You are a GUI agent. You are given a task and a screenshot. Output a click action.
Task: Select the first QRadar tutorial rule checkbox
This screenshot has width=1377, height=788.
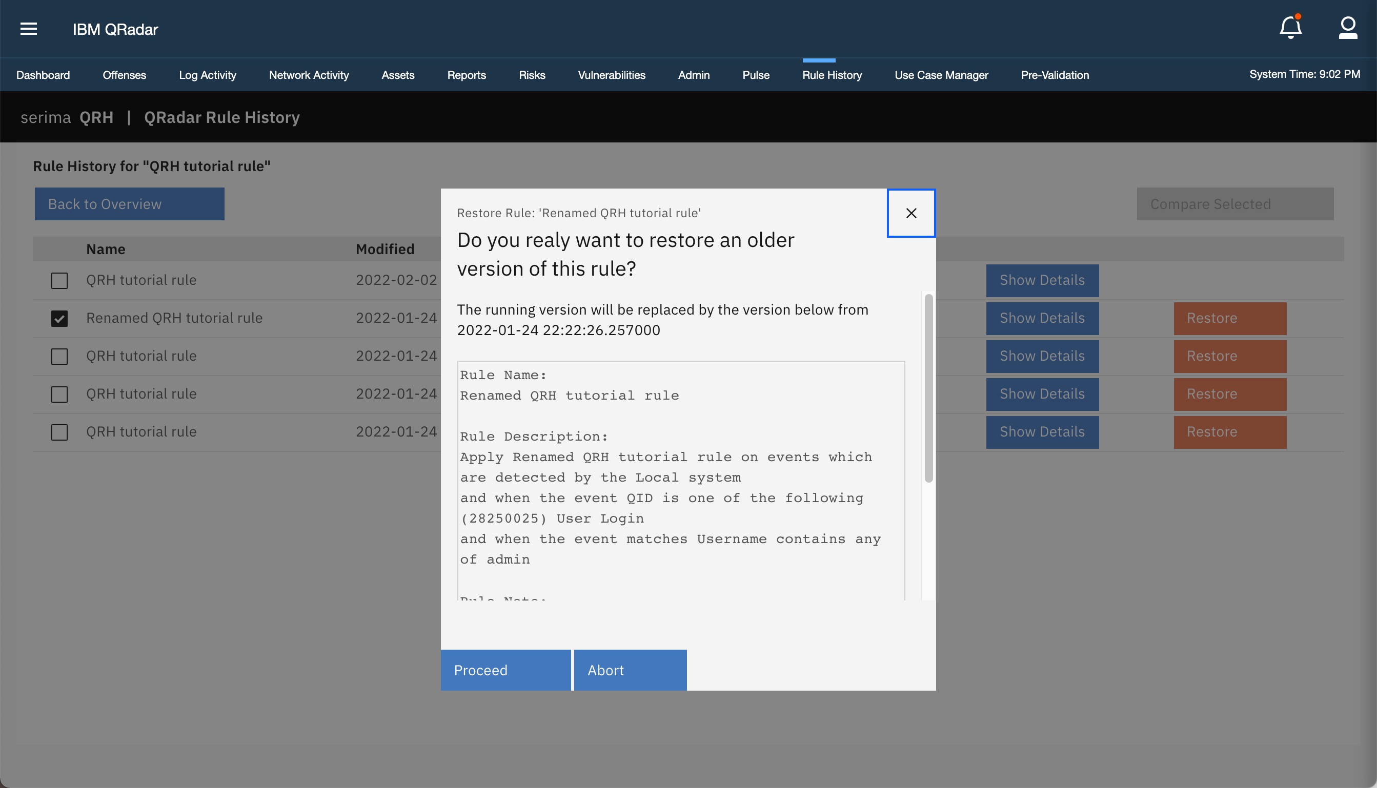(x=59, y=280)
